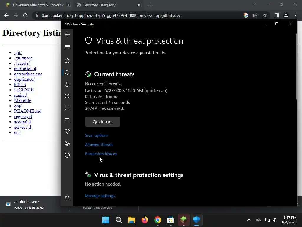Close the Directory listing tab
This screenshot has height=227, width=302.
pyautogui.click(x=139, y=5)
